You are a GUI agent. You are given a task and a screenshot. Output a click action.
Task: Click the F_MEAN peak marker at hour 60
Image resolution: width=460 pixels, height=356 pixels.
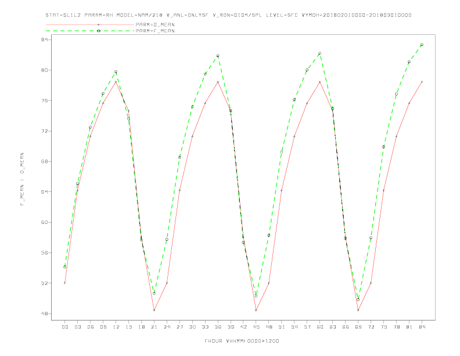(x=320, y=53)
